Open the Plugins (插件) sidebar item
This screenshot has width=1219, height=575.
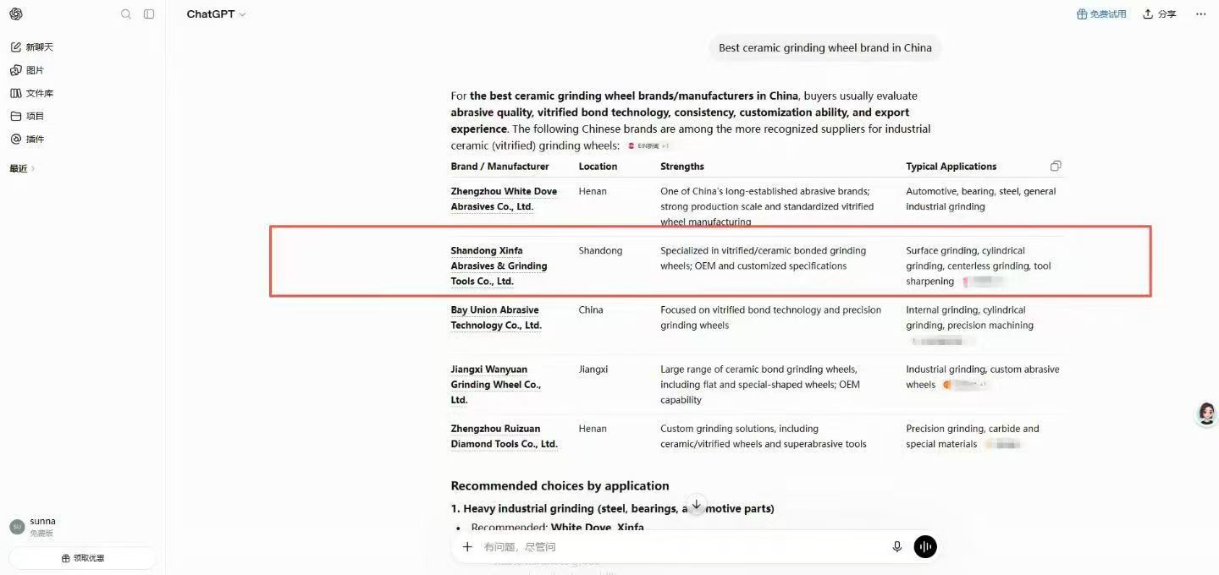pos(27,139)
